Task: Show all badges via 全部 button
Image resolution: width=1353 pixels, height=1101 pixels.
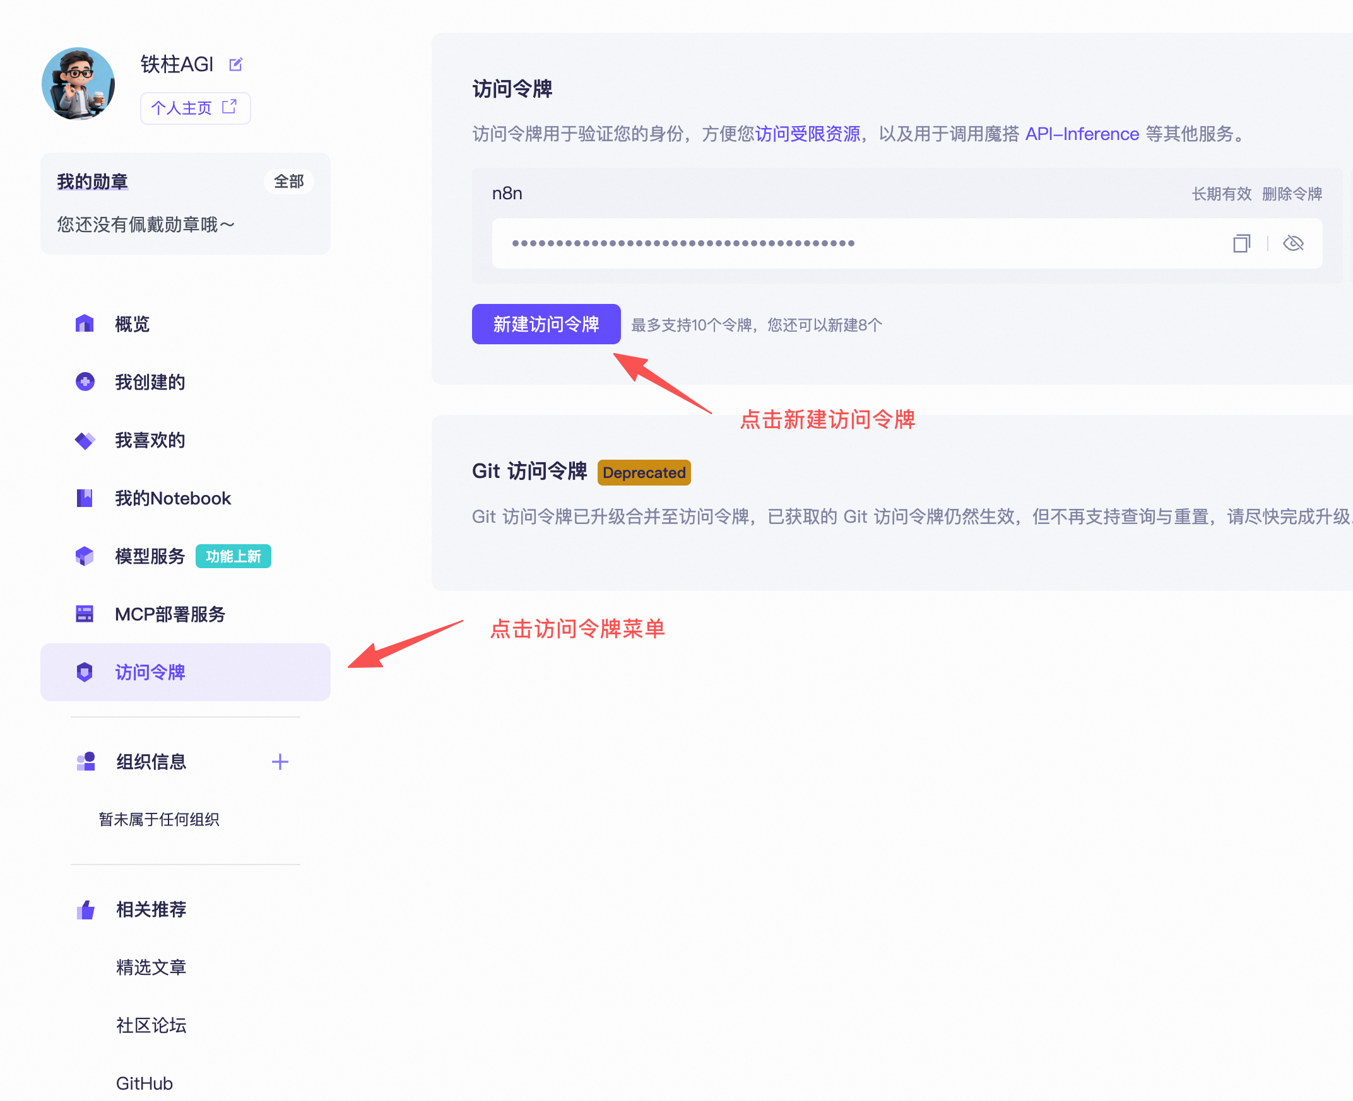Action: 288,182
